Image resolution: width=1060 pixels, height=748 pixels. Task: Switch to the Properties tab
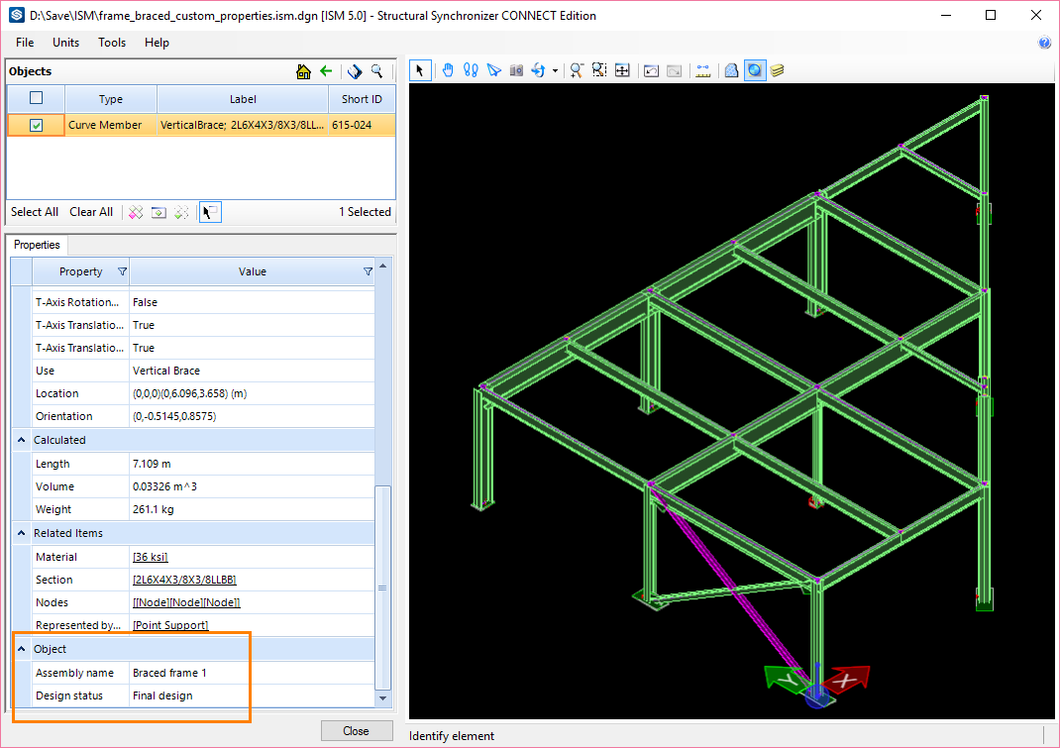[37, 245]
